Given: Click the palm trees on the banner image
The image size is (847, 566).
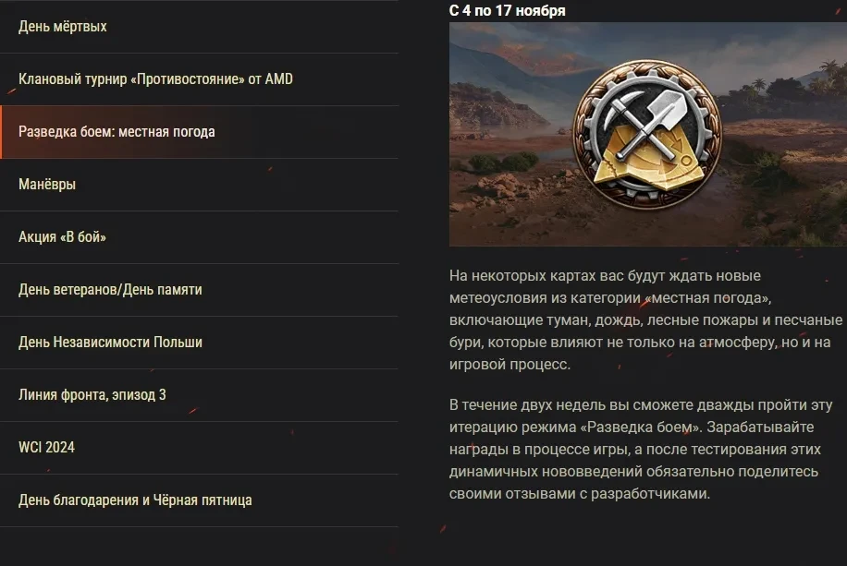Looking at the screenshot, I should coord(794,82).
